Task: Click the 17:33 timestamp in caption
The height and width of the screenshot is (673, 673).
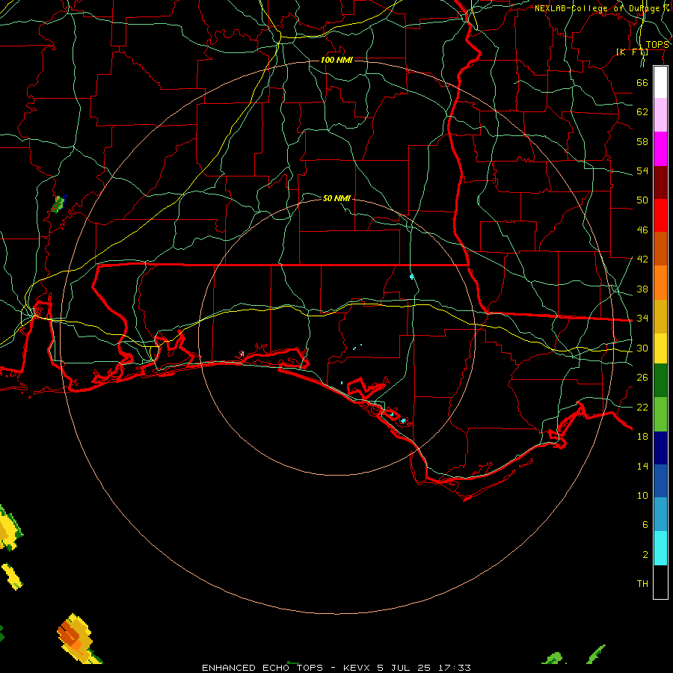Action: click(455, 668)
